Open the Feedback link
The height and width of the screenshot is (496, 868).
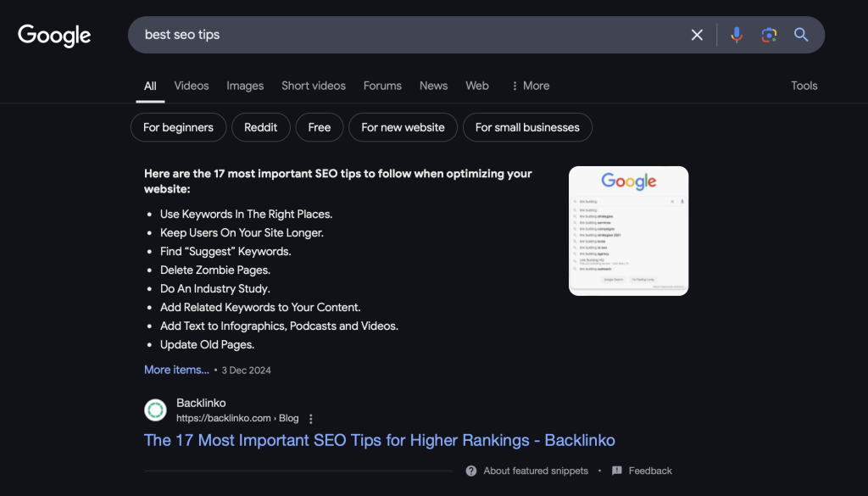tap(650, 471)
